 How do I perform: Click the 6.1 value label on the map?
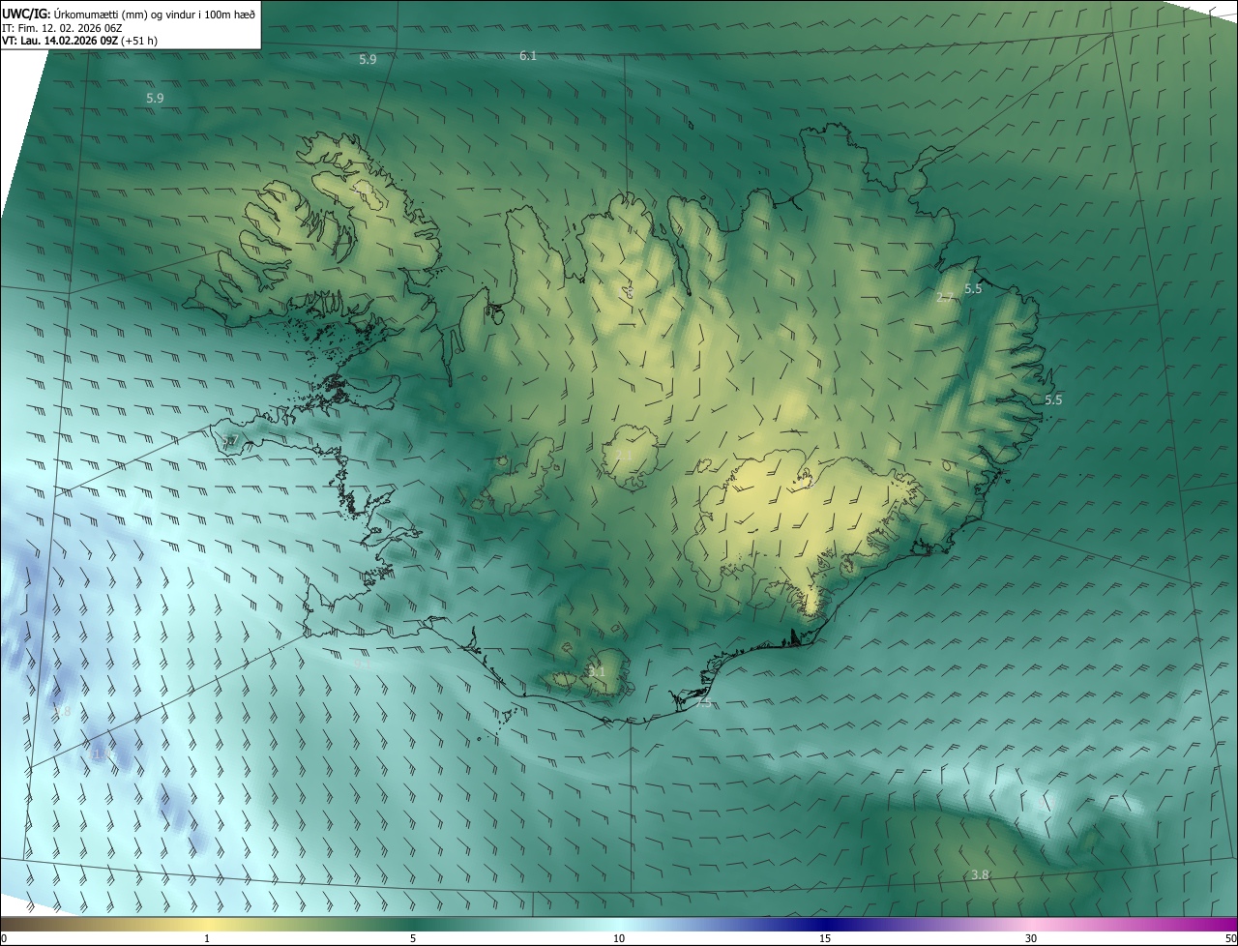tap(528, 56)
